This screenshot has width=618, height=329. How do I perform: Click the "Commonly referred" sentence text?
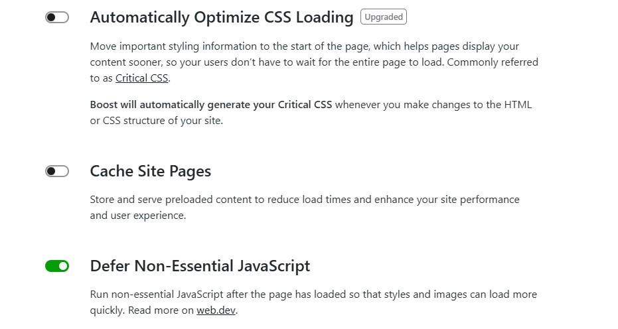pyautogui.click(x=493, y=62)
